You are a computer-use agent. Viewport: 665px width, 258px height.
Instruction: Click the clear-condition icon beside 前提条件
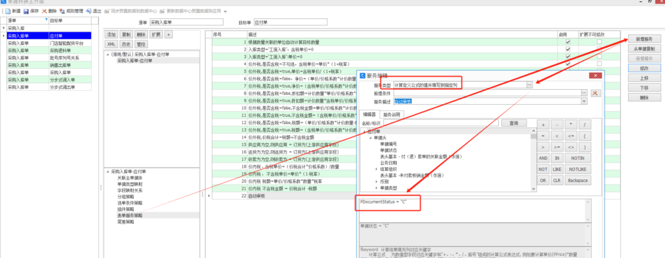click(596, 93)
